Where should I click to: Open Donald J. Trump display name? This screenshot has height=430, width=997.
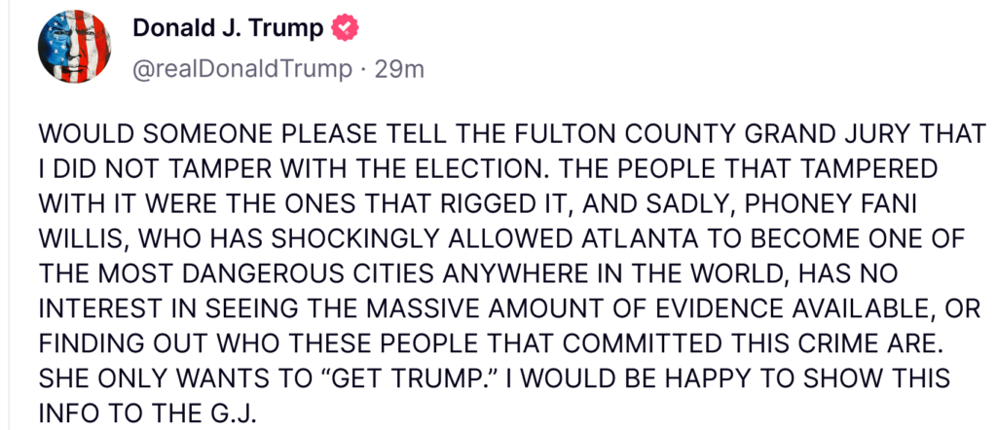[x=228, y=29]
